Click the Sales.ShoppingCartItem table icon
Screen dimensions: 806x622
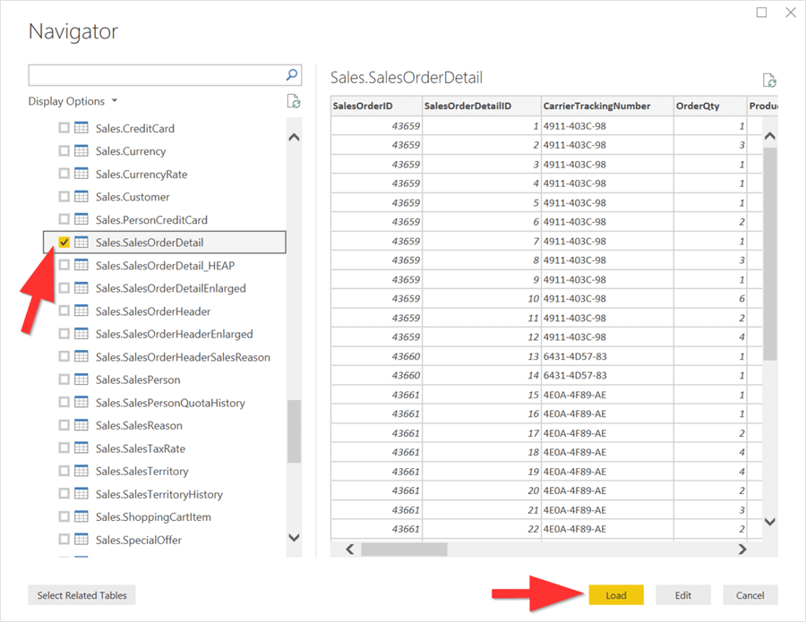pyautogui.click(x=81, y=516)
